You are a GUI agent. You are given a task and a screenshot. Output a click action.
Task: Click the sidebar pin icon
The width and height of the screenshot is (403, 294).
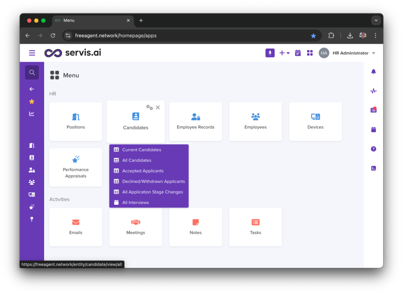(x=31, y=219)
